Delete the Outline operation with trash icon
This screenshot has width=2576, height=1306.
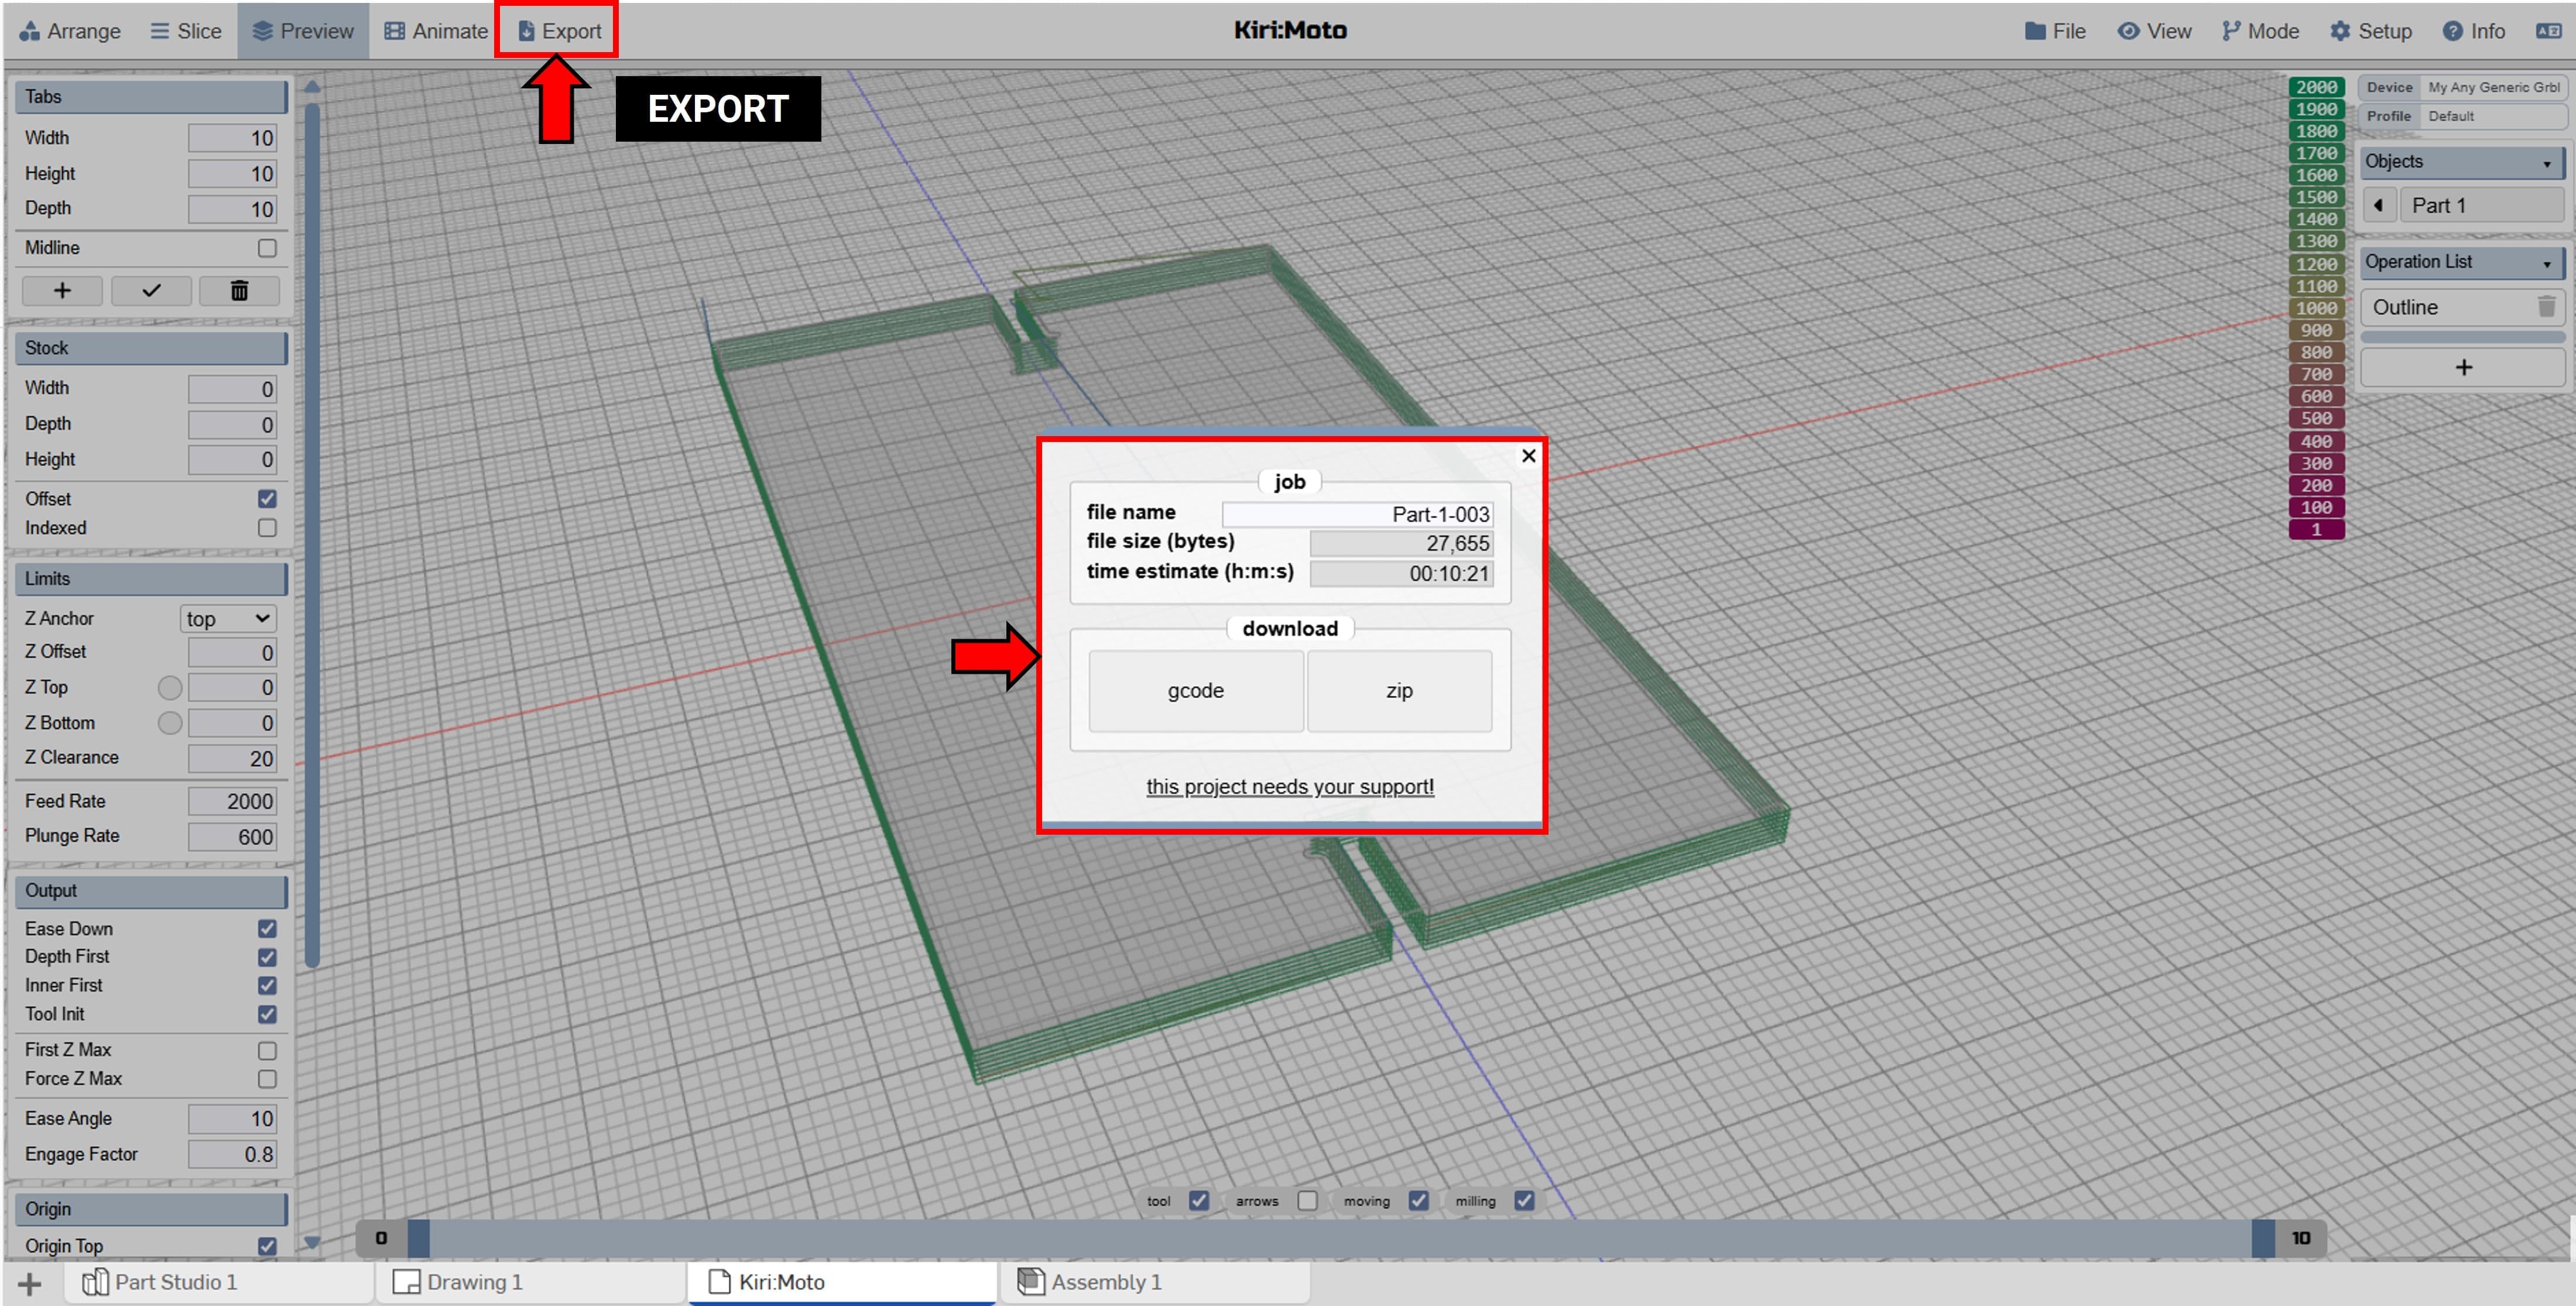(2546, 307)
